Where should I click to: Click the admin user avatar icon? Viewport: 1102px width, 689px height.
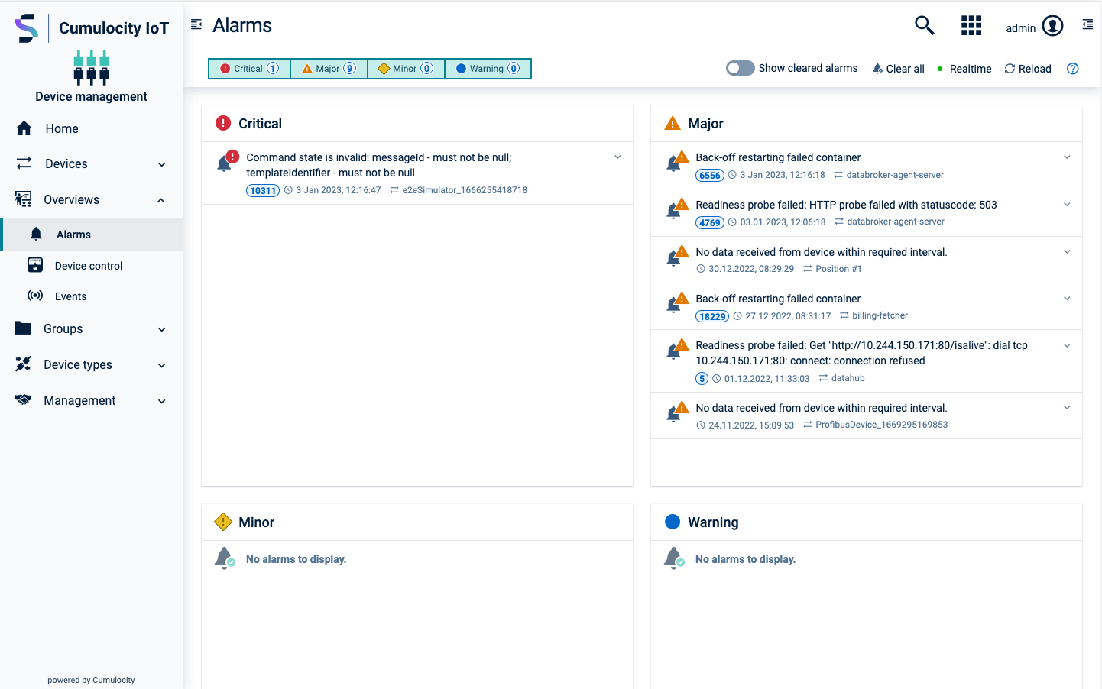[1052, 26]
